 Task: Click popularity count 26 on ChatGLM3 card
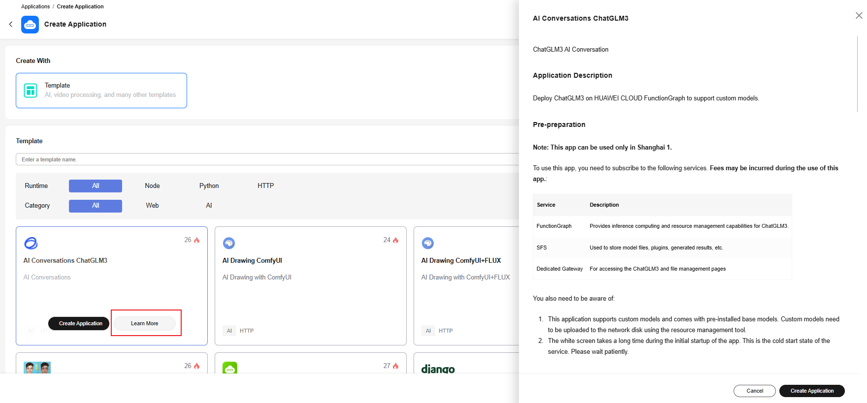click(188, 240)
